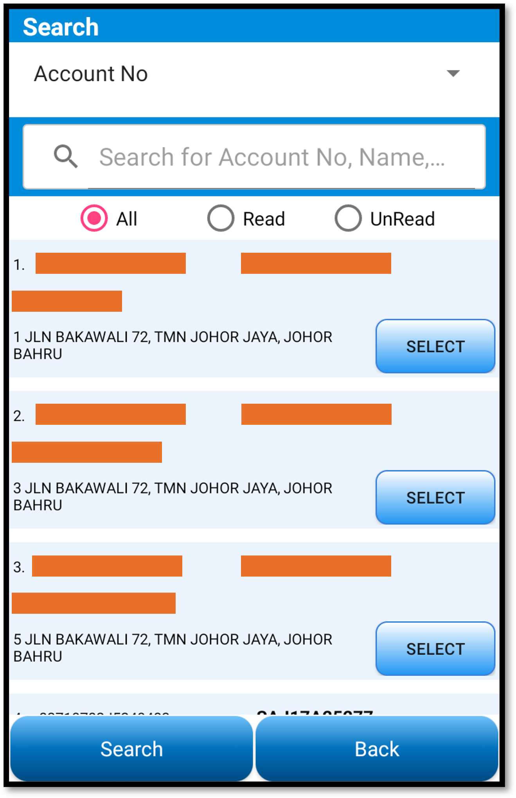Select entry 5 JLN BAKAWALI 72
516x798 pixels.
click(x=435, y=649)
